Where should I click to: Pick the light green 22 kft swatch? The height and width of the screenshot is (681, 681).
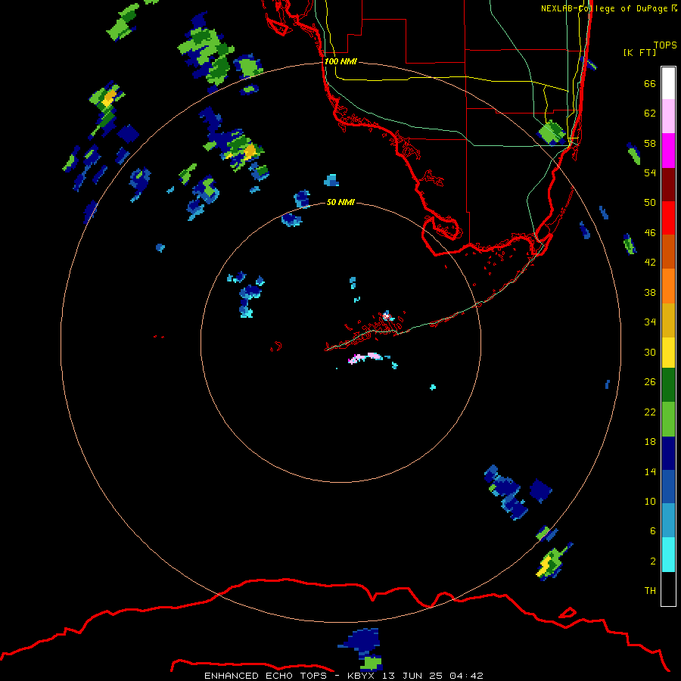coord(668,419)
